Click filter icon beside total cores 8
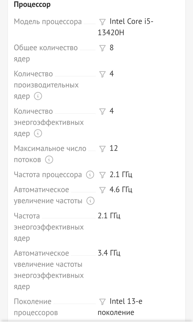The width and height of the screenshot is (193, 322). click(102, 48)
